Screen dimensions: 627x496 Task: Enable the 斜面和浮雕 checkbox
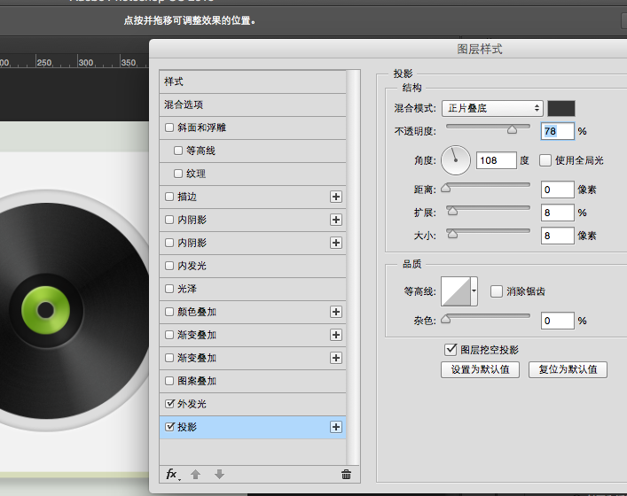coord(169,128)
